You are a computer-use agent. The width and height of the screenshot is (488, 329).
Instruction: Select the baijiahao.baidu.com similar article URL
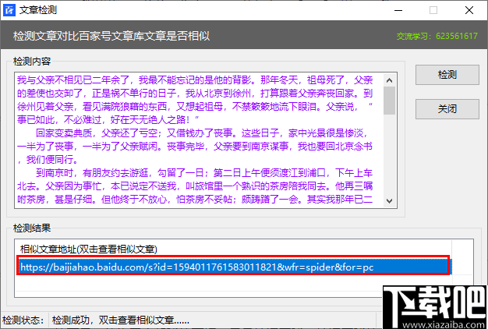pos(233,267)
